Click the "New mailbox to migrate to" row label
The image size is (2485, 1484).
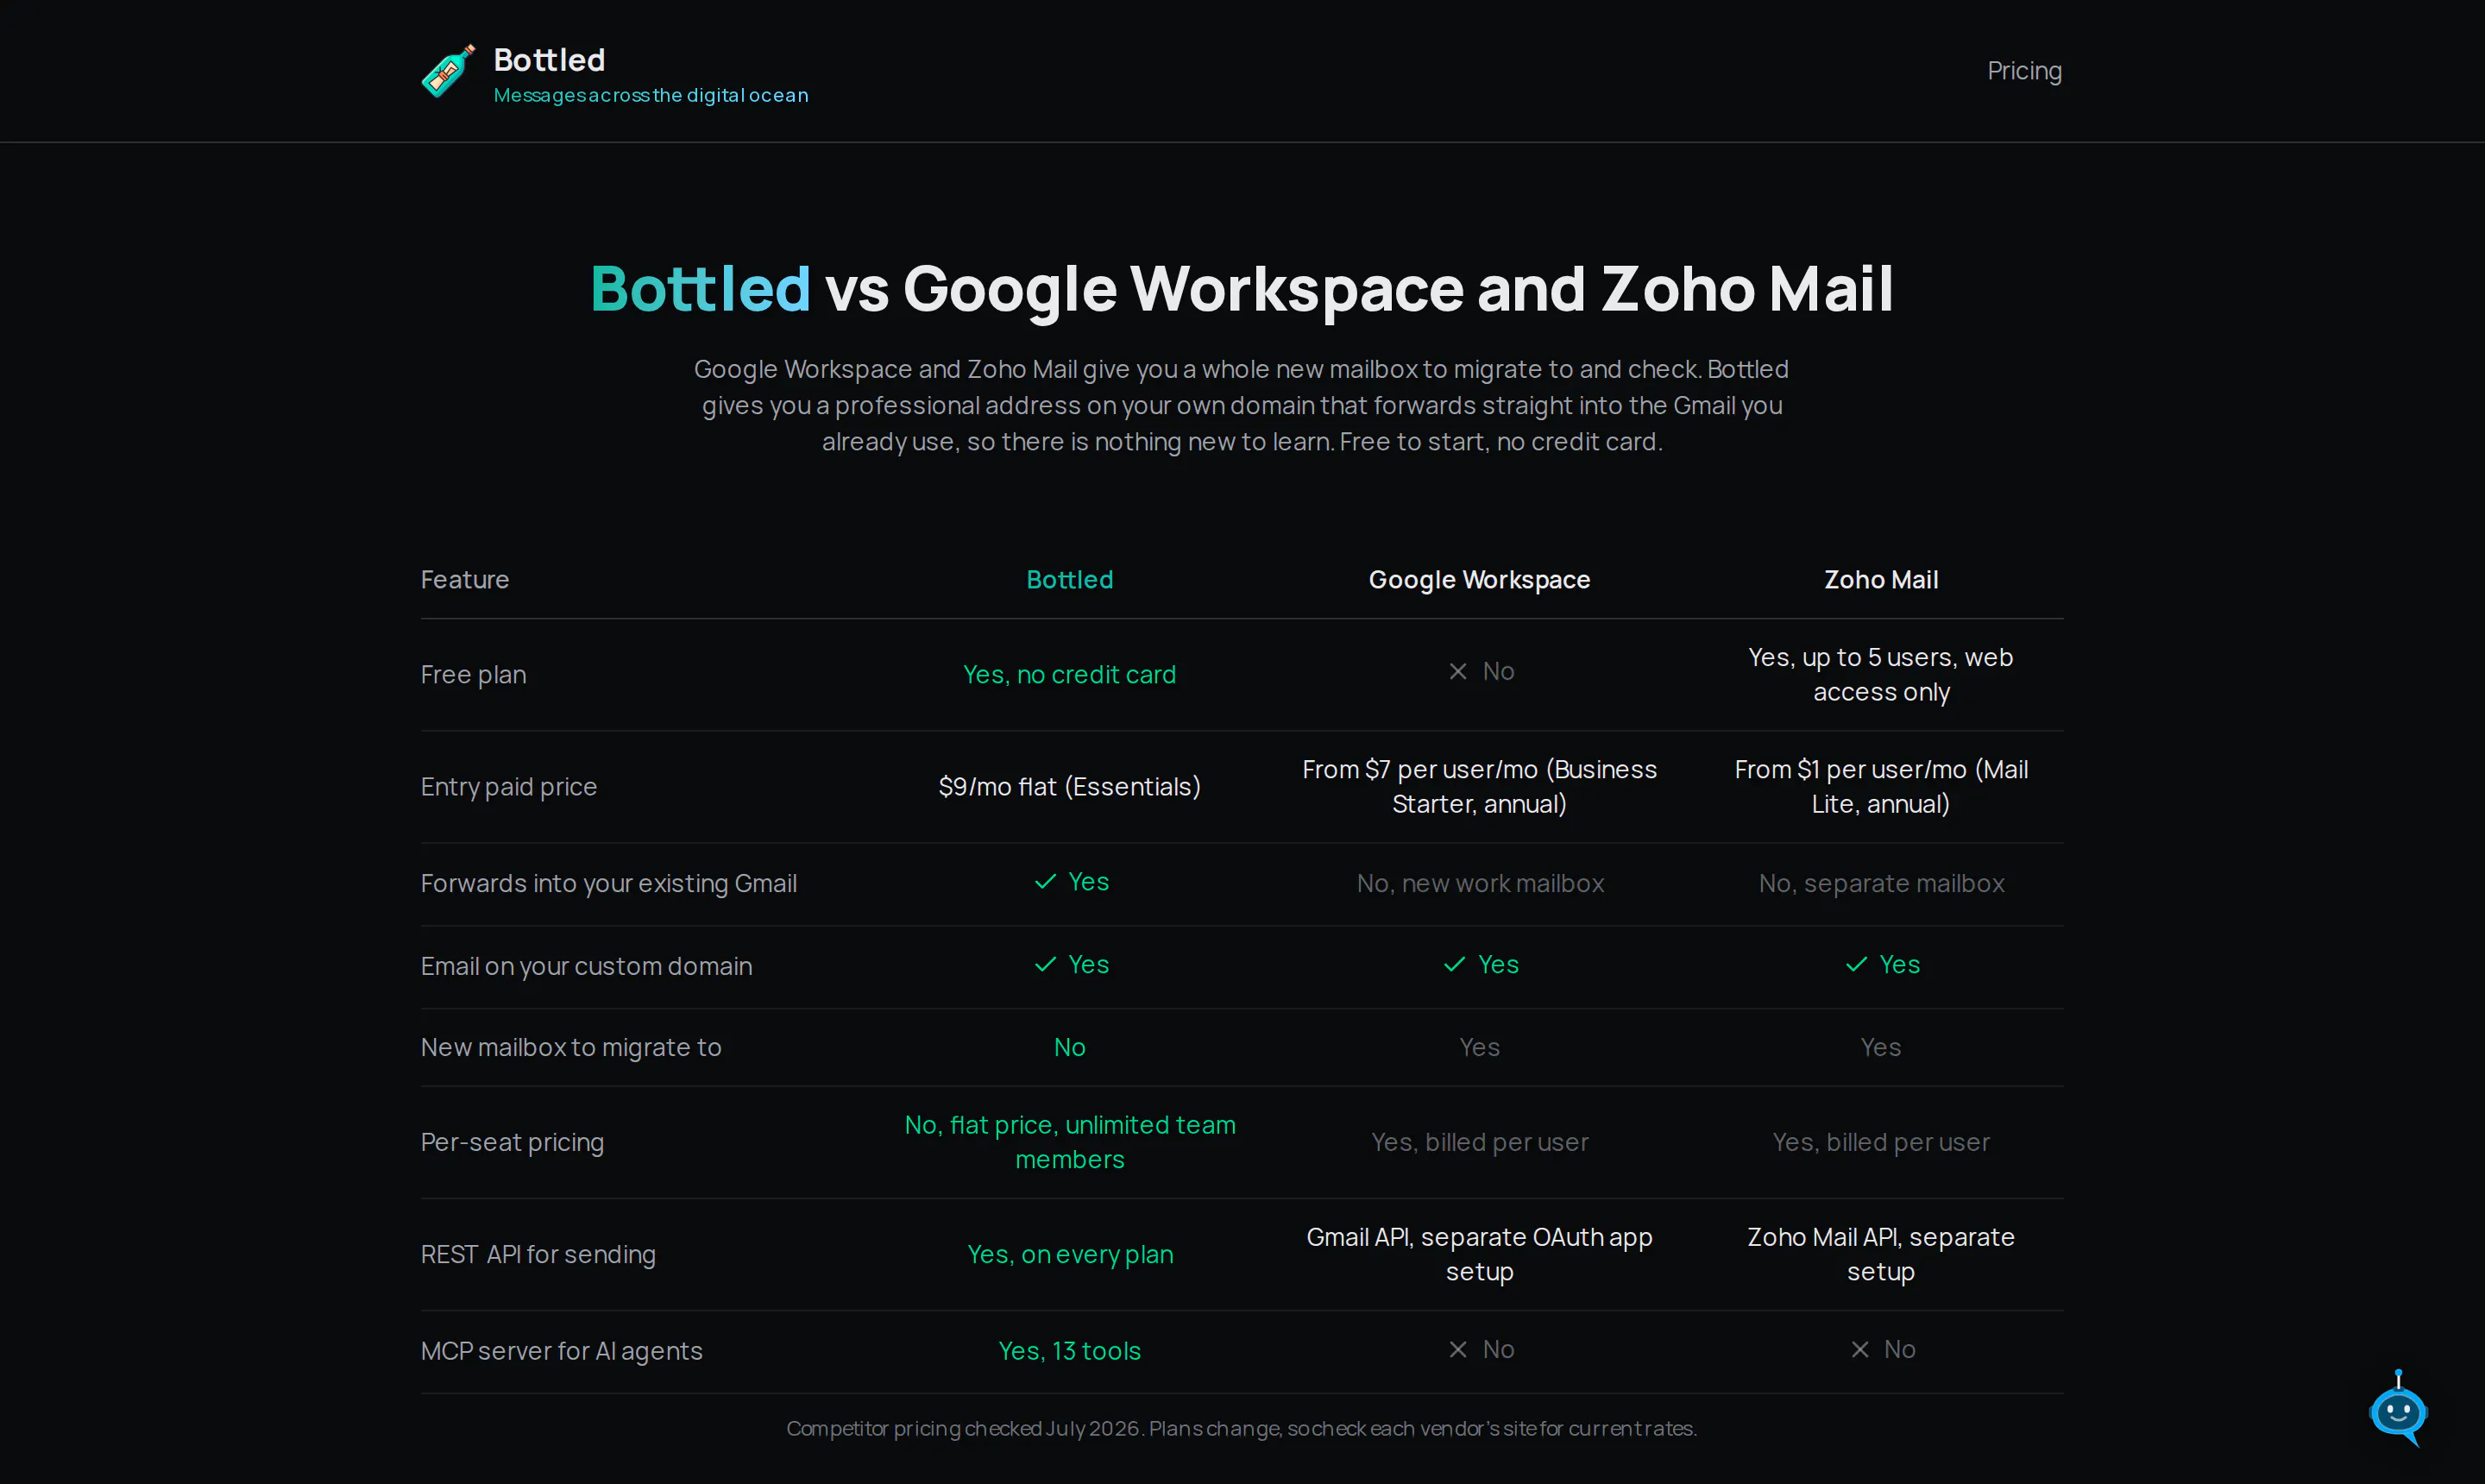(x=571, y=1048)
